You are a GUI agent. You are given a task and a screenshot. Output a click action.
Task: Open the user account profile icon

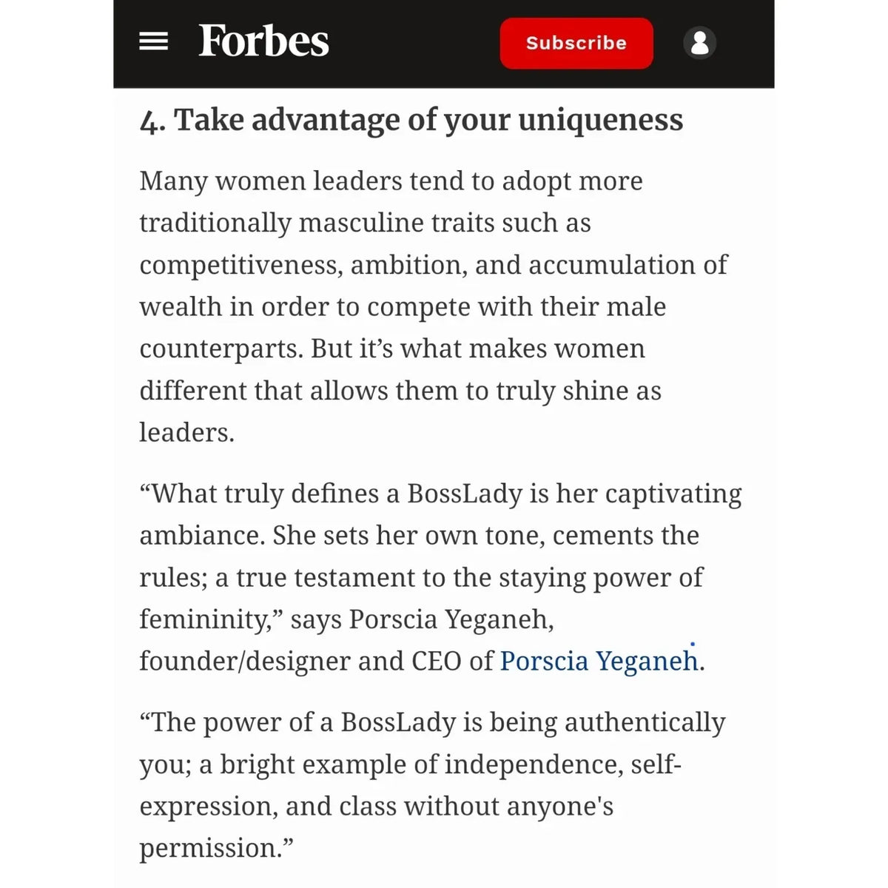coord(699,42)
